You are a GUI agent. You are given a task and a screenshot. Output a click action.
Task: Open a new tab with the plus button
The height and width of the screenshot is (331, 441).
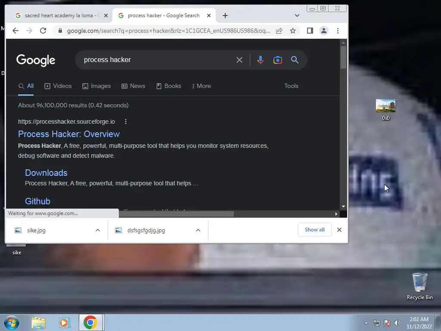pos(225,16)
